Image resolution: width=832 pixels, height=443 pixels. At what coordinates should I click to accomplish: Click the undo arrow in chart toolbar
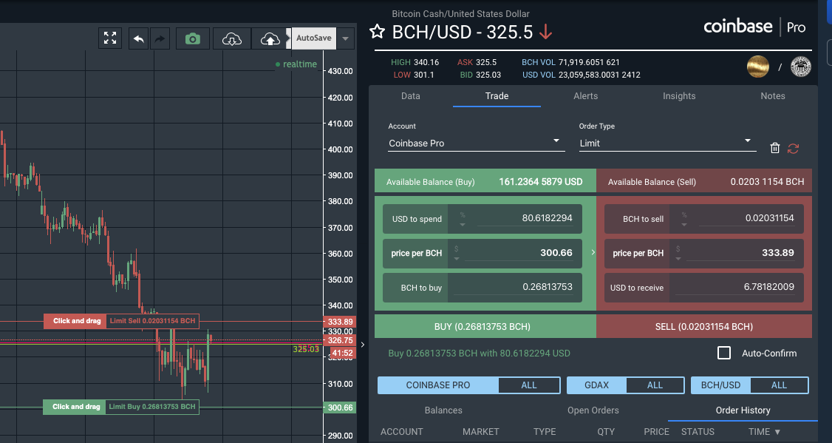pos(138,38)
